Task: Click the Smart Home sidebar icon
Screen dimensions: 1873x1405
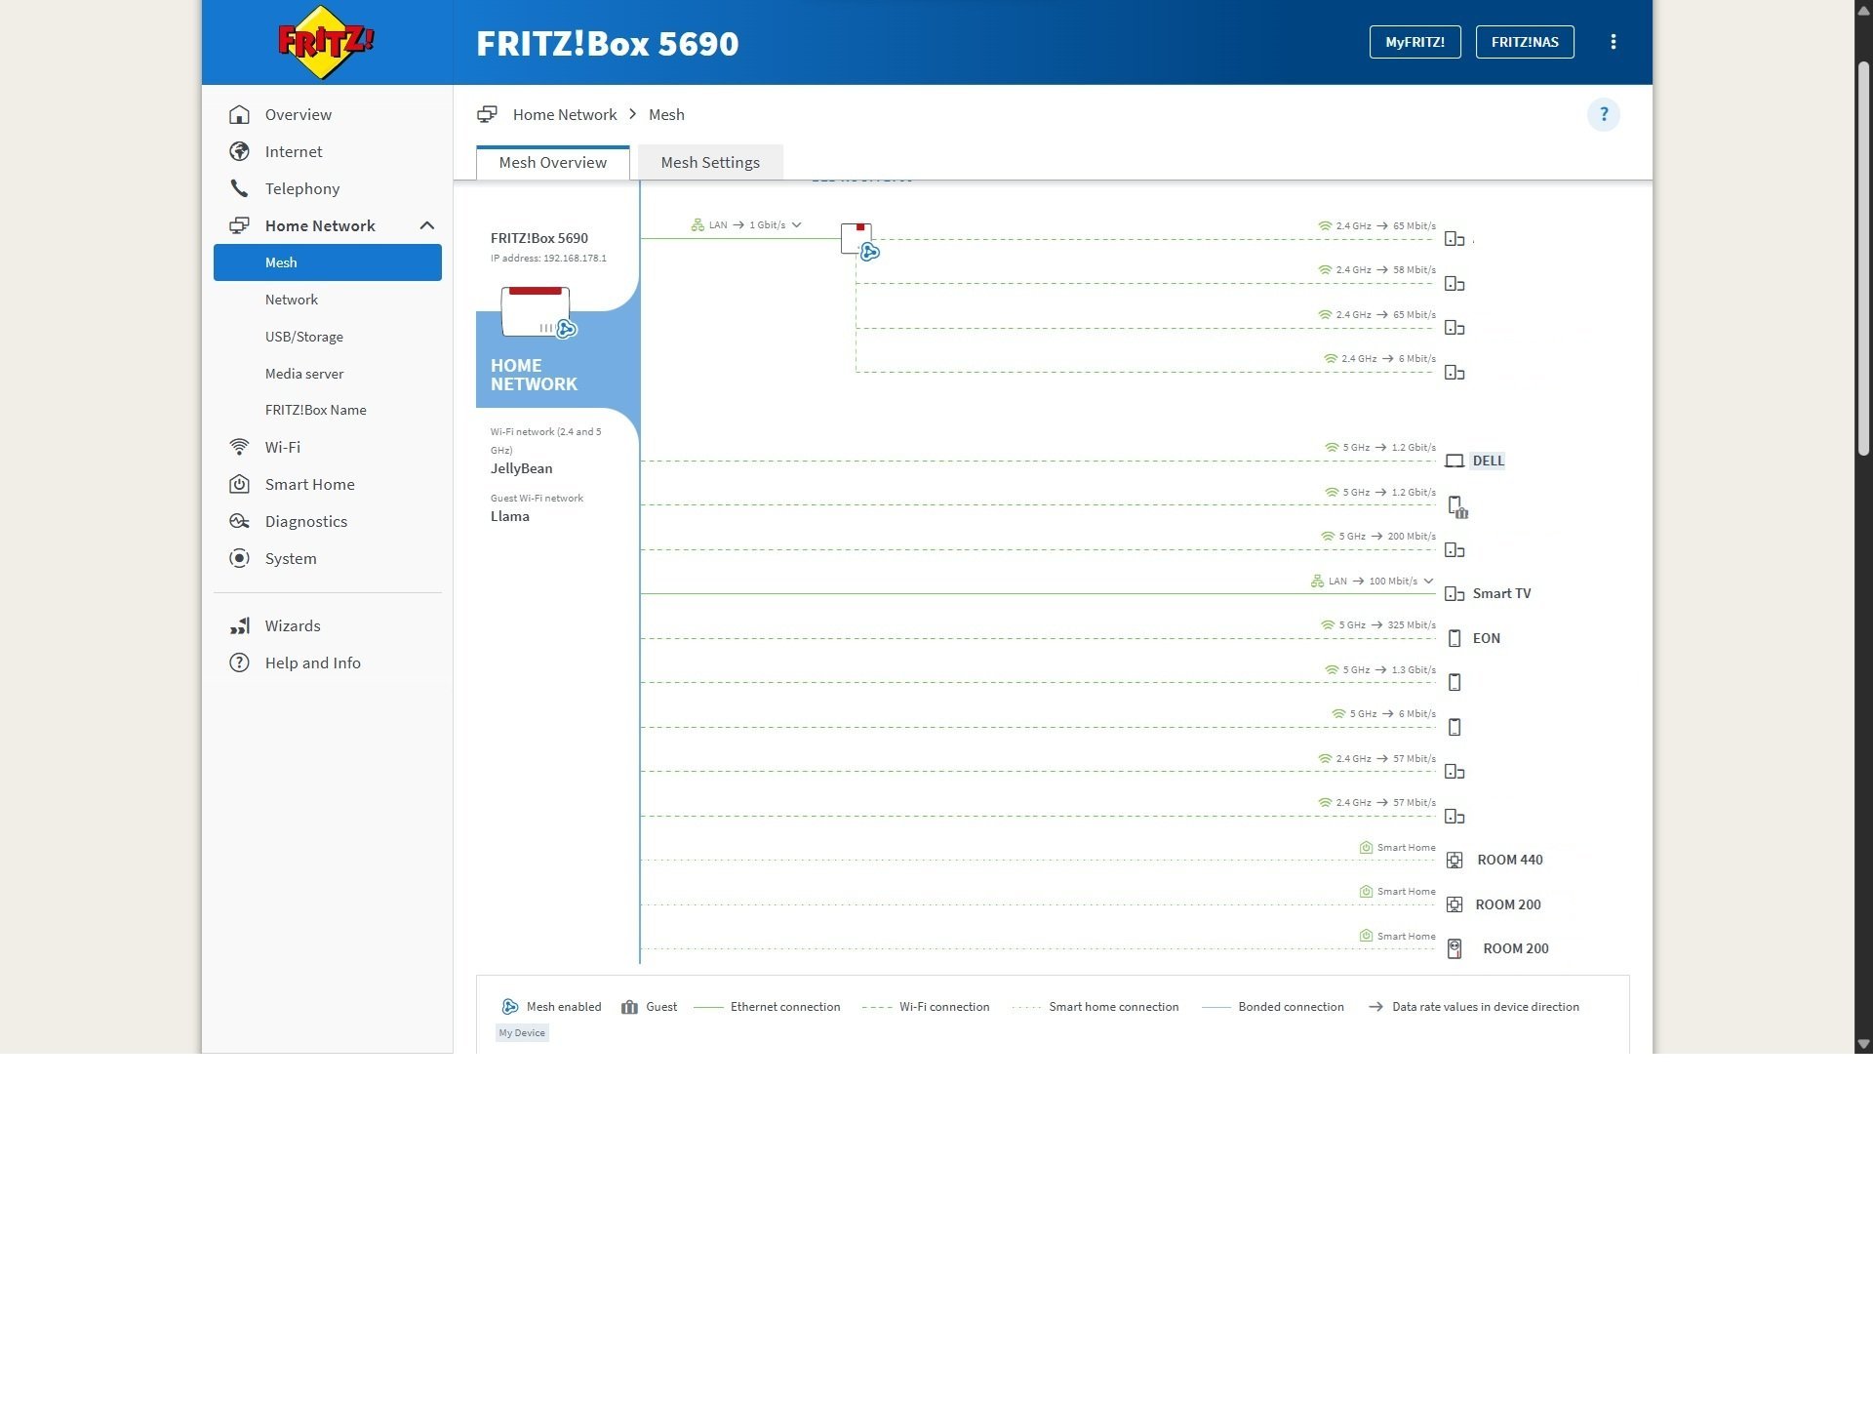Action: click(x=239, y=484)
